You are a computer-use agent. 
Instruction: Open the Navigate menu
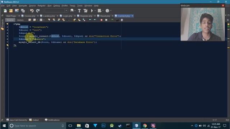point(23,6)
